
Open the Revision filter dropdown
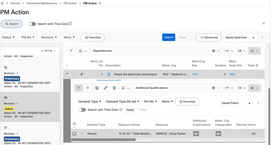[49, 37]
